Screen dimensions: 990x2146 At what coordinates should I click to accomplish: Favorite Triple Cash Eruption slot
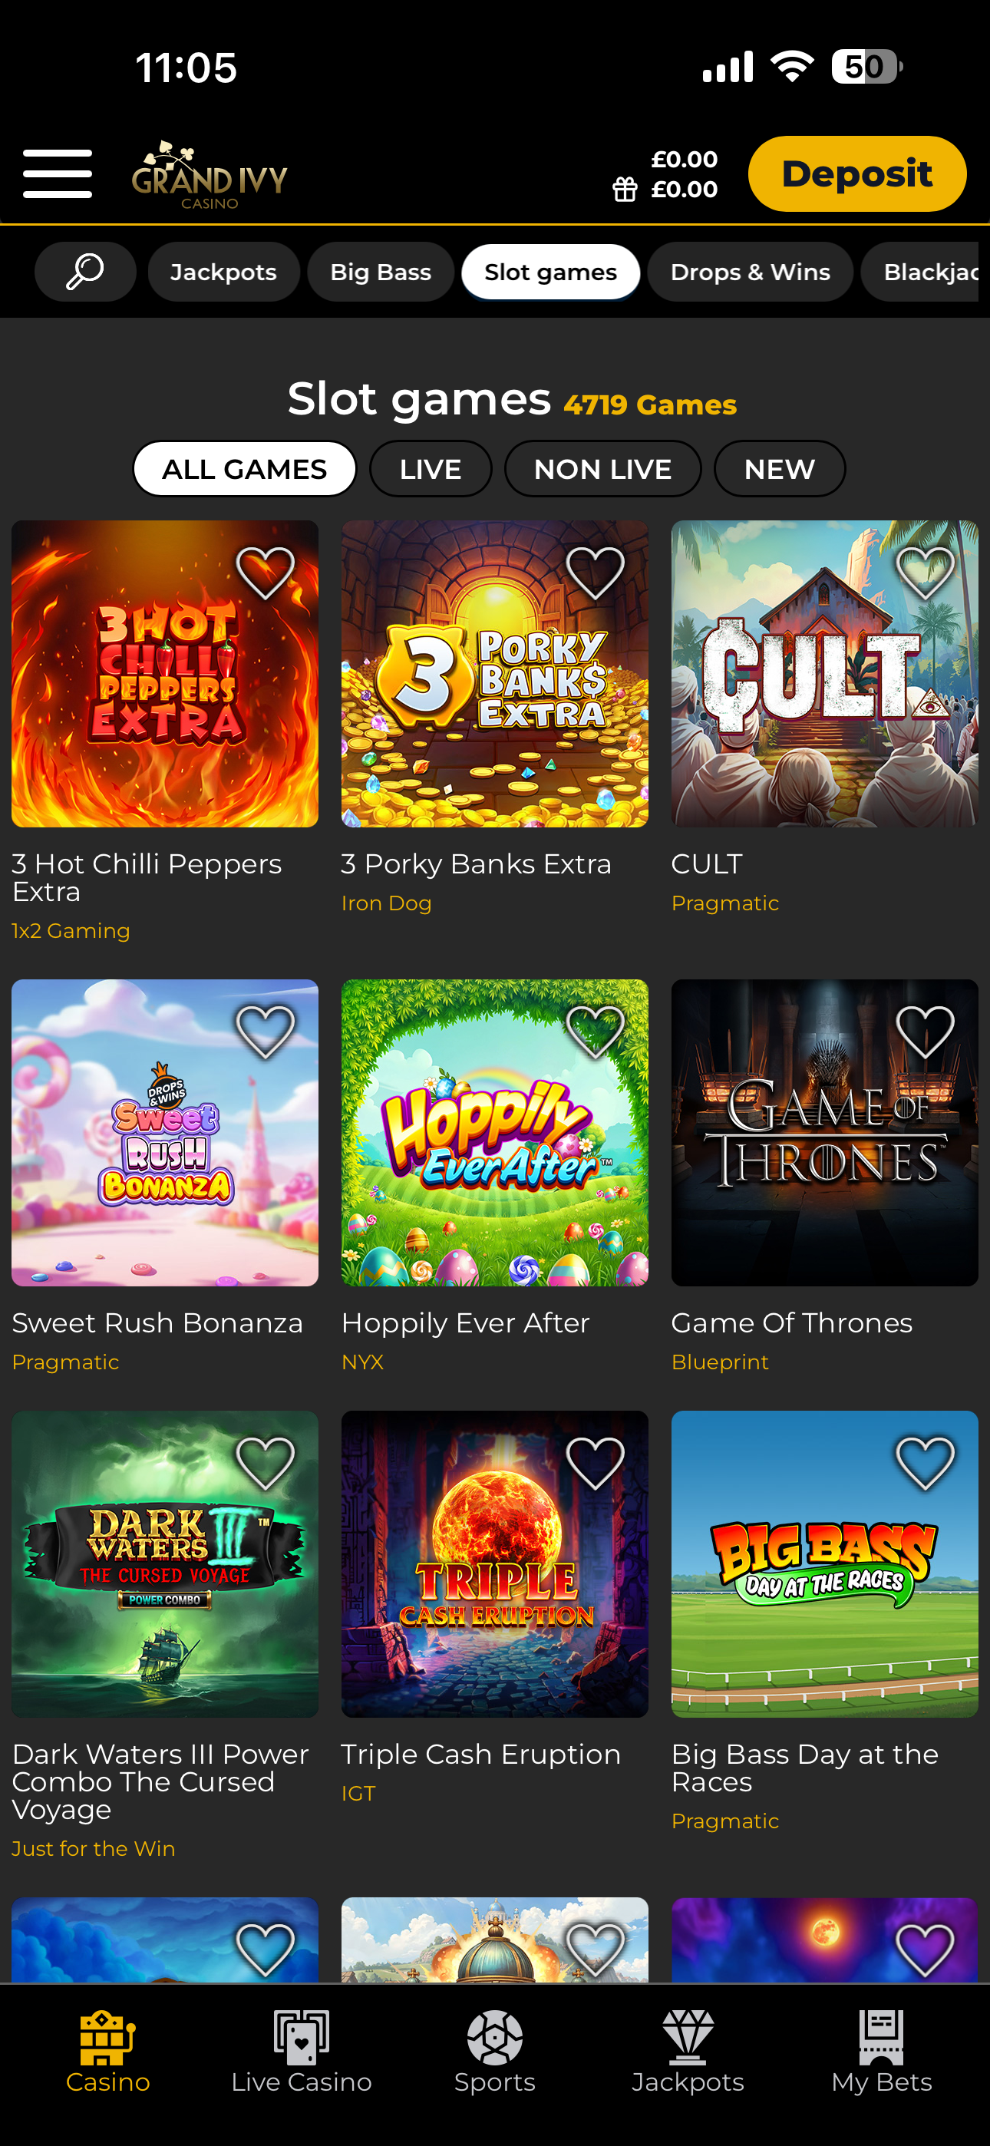595,1464
